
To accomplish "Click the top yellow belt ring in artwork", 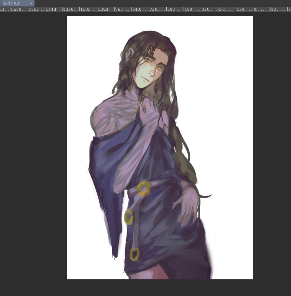I will [144, 188].
